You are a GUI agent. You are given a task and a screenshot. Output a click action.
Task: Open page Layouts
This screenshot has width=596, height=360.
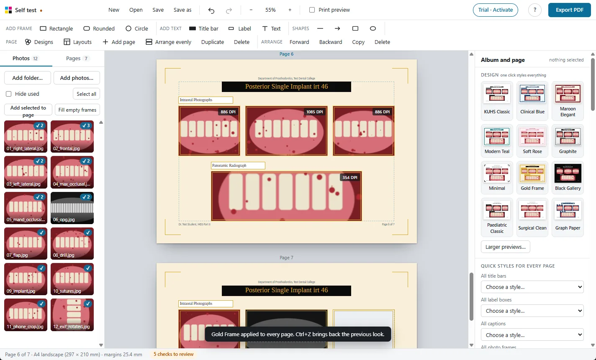click(x=77, y=42)
